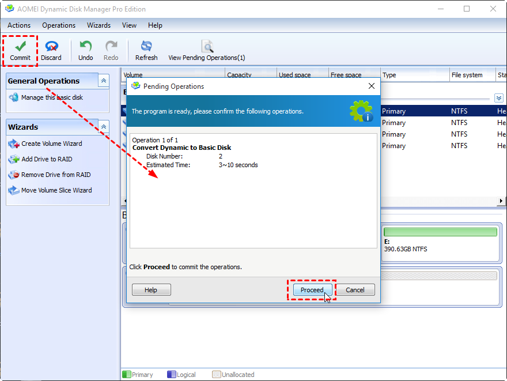Viewport: 507px width, 381px height.
Task: Select Add Drive to RAID
Action: coord(40,159)
